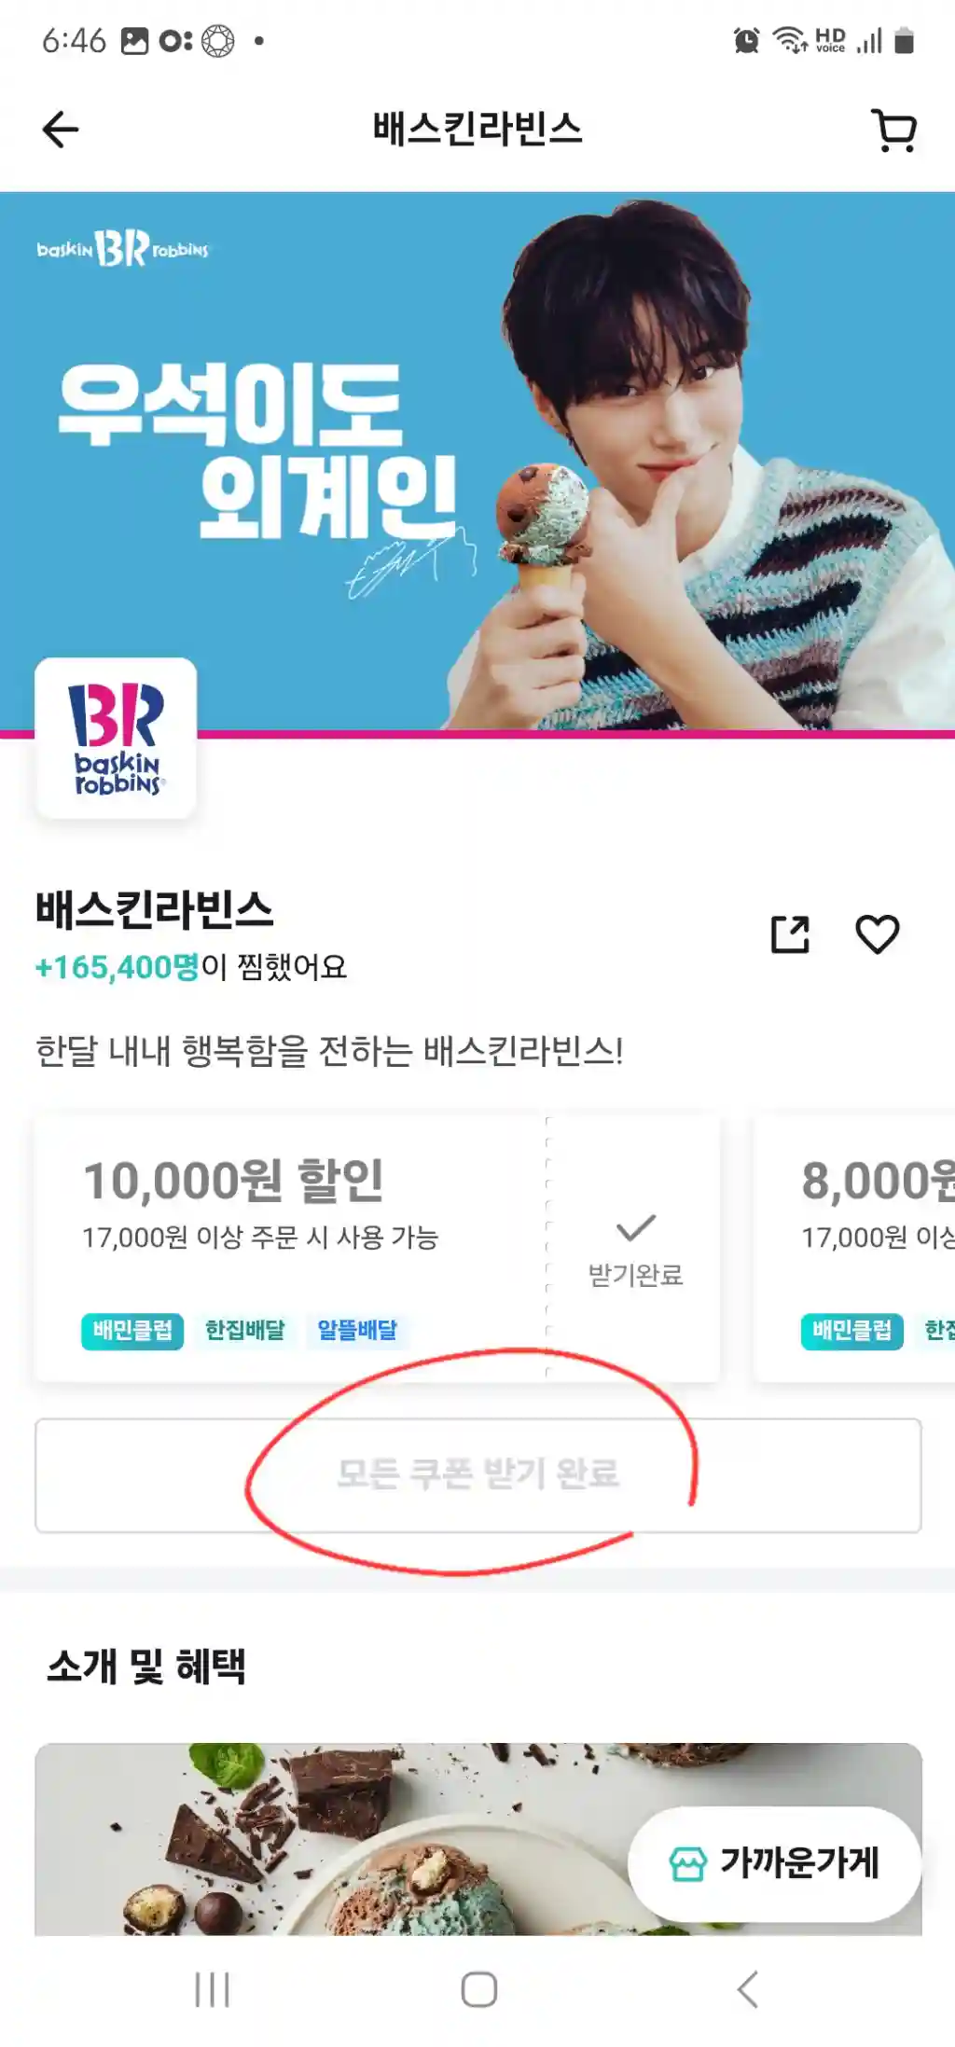Tap the Android home button

(x=478, y=1990)
